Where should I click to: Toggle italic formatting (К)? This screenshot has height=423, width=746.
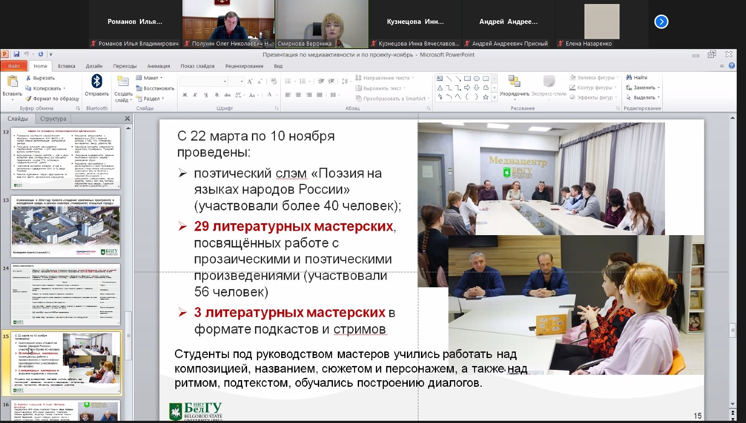tap(195, 95)
